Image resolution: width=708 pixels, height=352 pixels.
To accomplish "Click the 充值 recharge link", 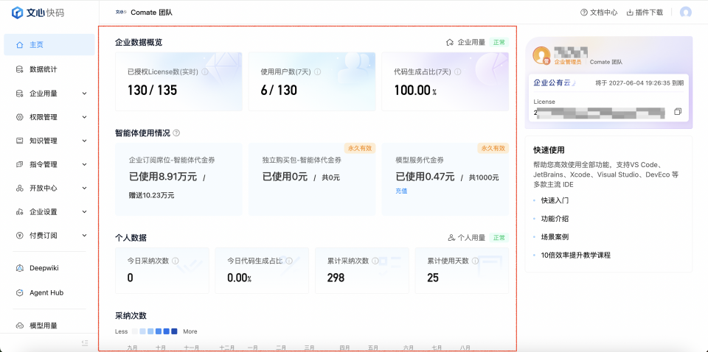I will 401,191.
